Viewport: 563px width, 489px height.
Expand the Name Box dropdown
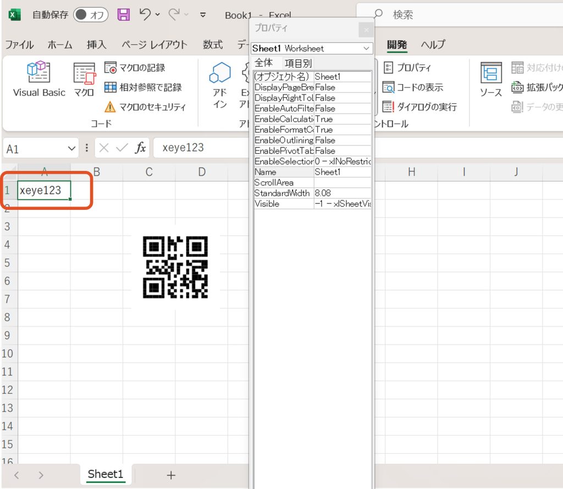click(72, 148)
